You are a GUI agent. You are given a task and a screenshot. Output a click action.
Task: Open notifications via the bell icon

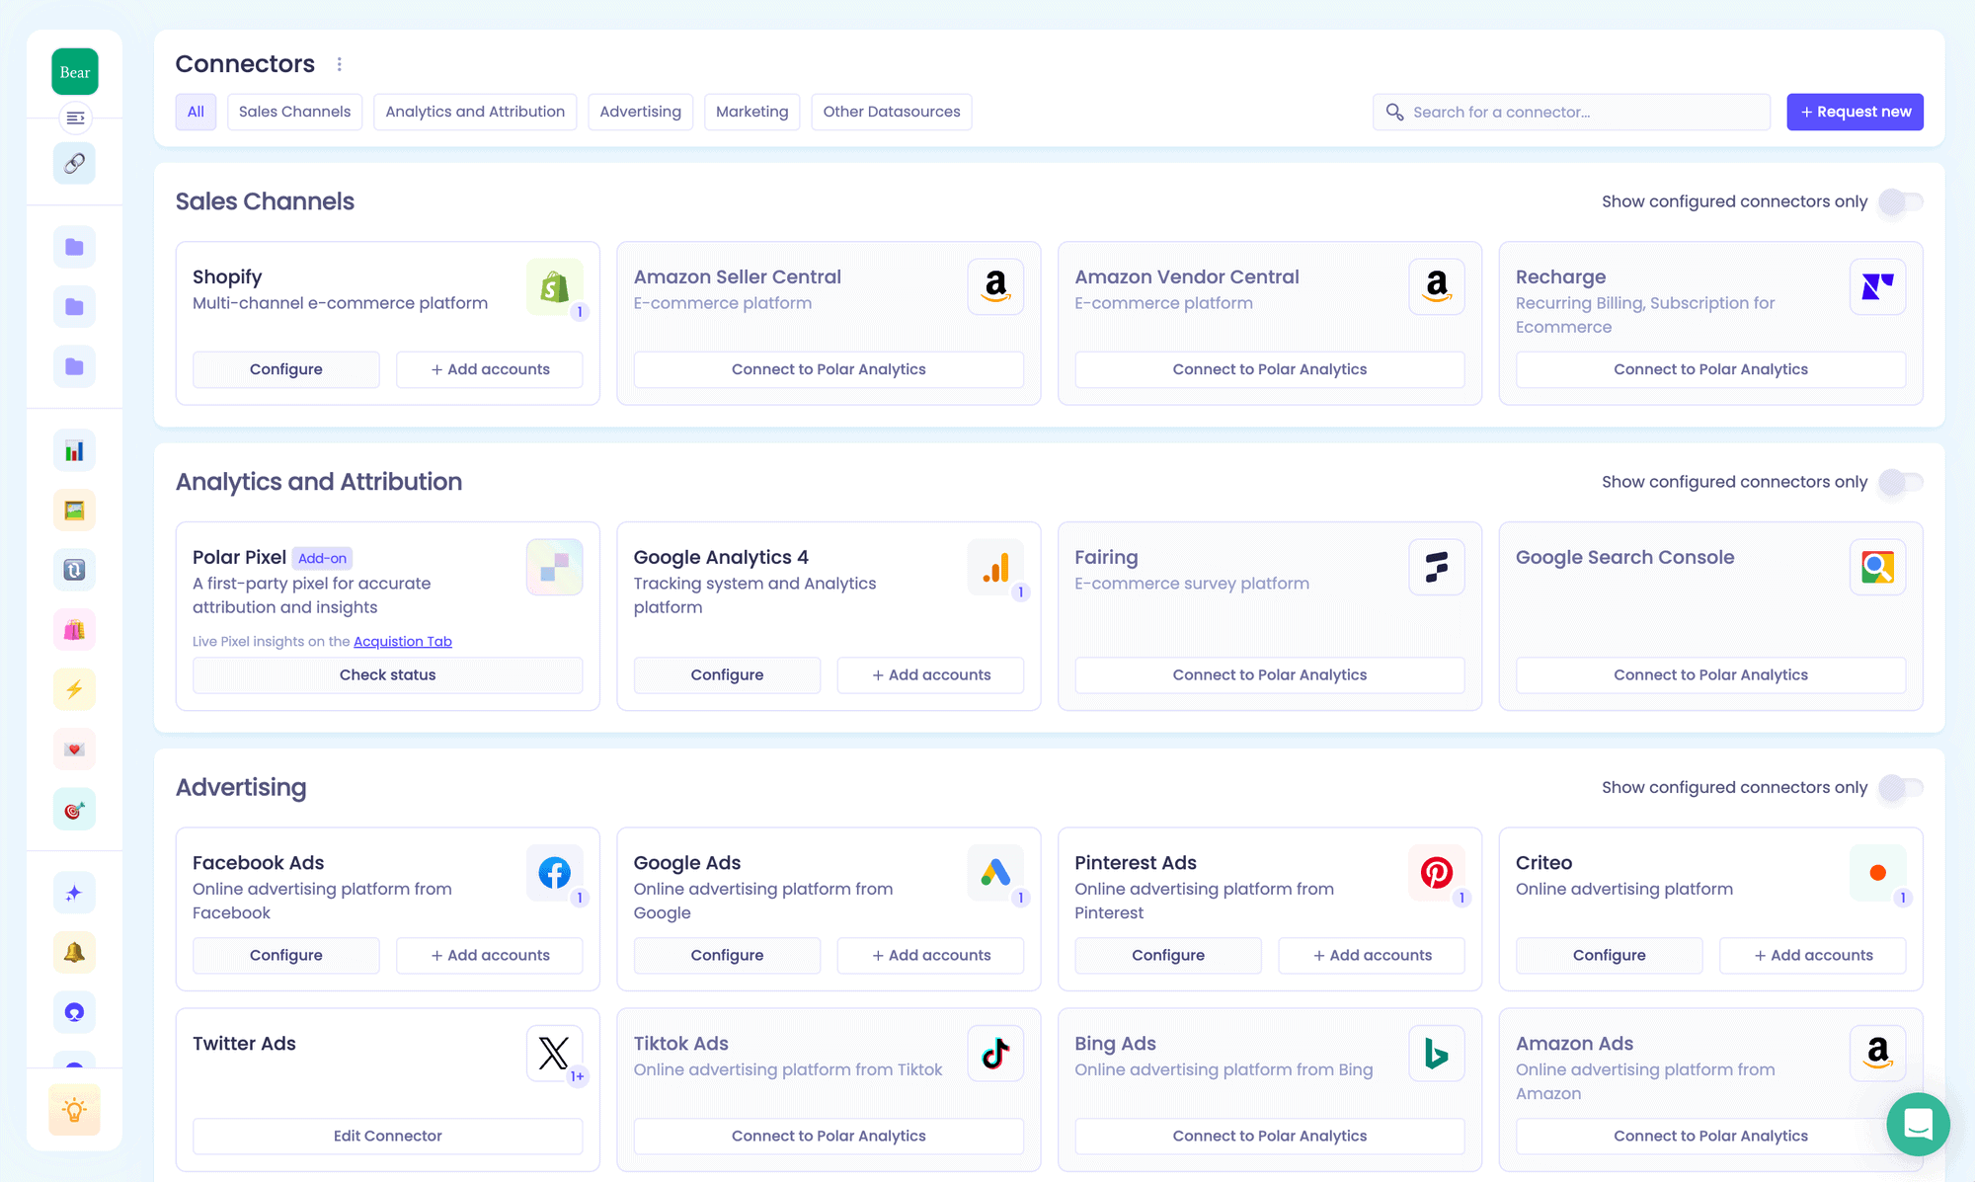[74, 952]
